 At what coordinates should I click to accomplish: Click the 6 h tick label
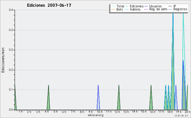coord(64,112)
